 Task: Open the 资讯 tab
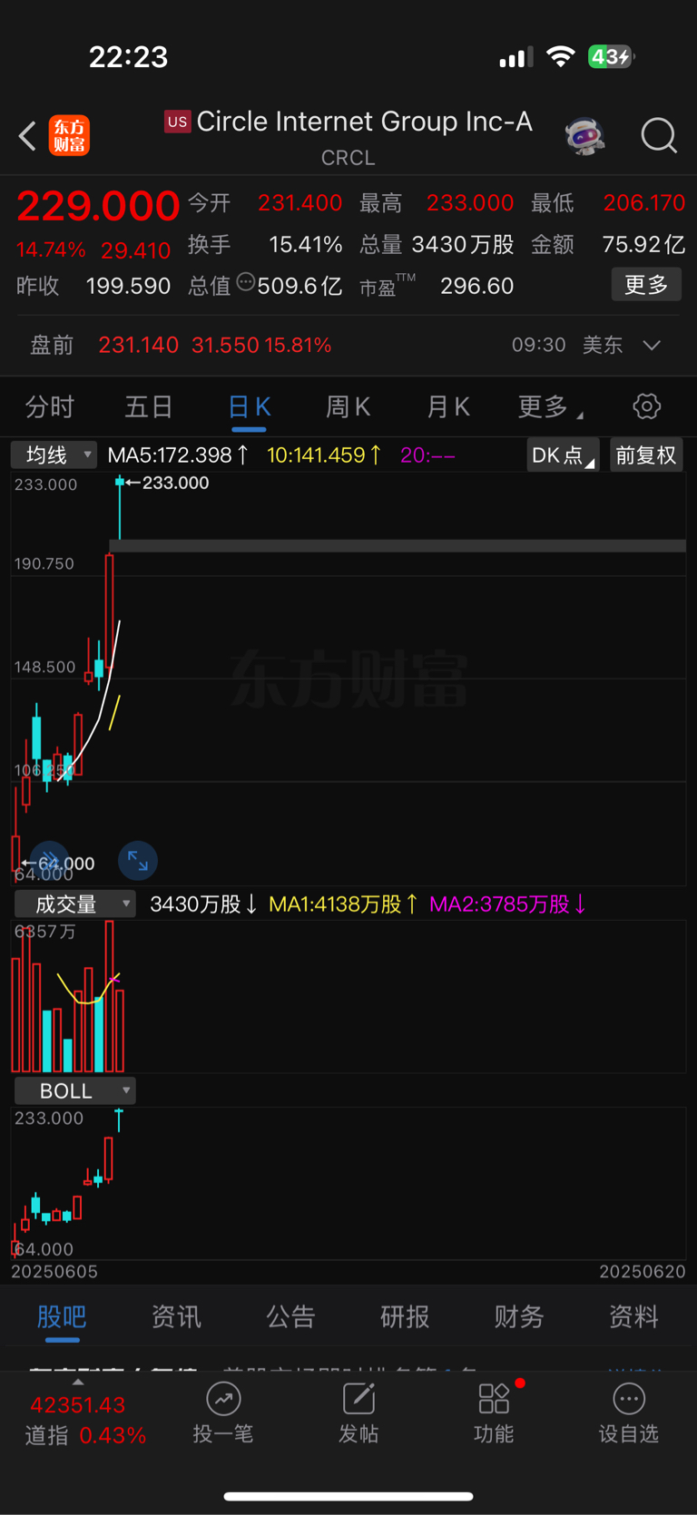[176, 1316]
